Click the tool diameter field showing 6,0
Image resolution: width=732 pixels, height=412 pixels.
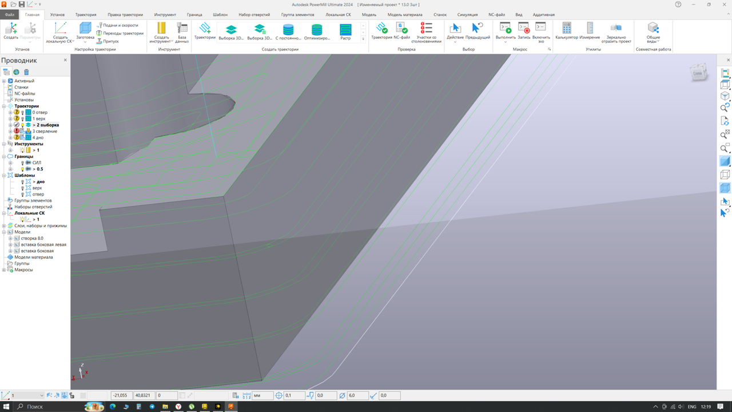pyautogui.click(x=357, y=395)
